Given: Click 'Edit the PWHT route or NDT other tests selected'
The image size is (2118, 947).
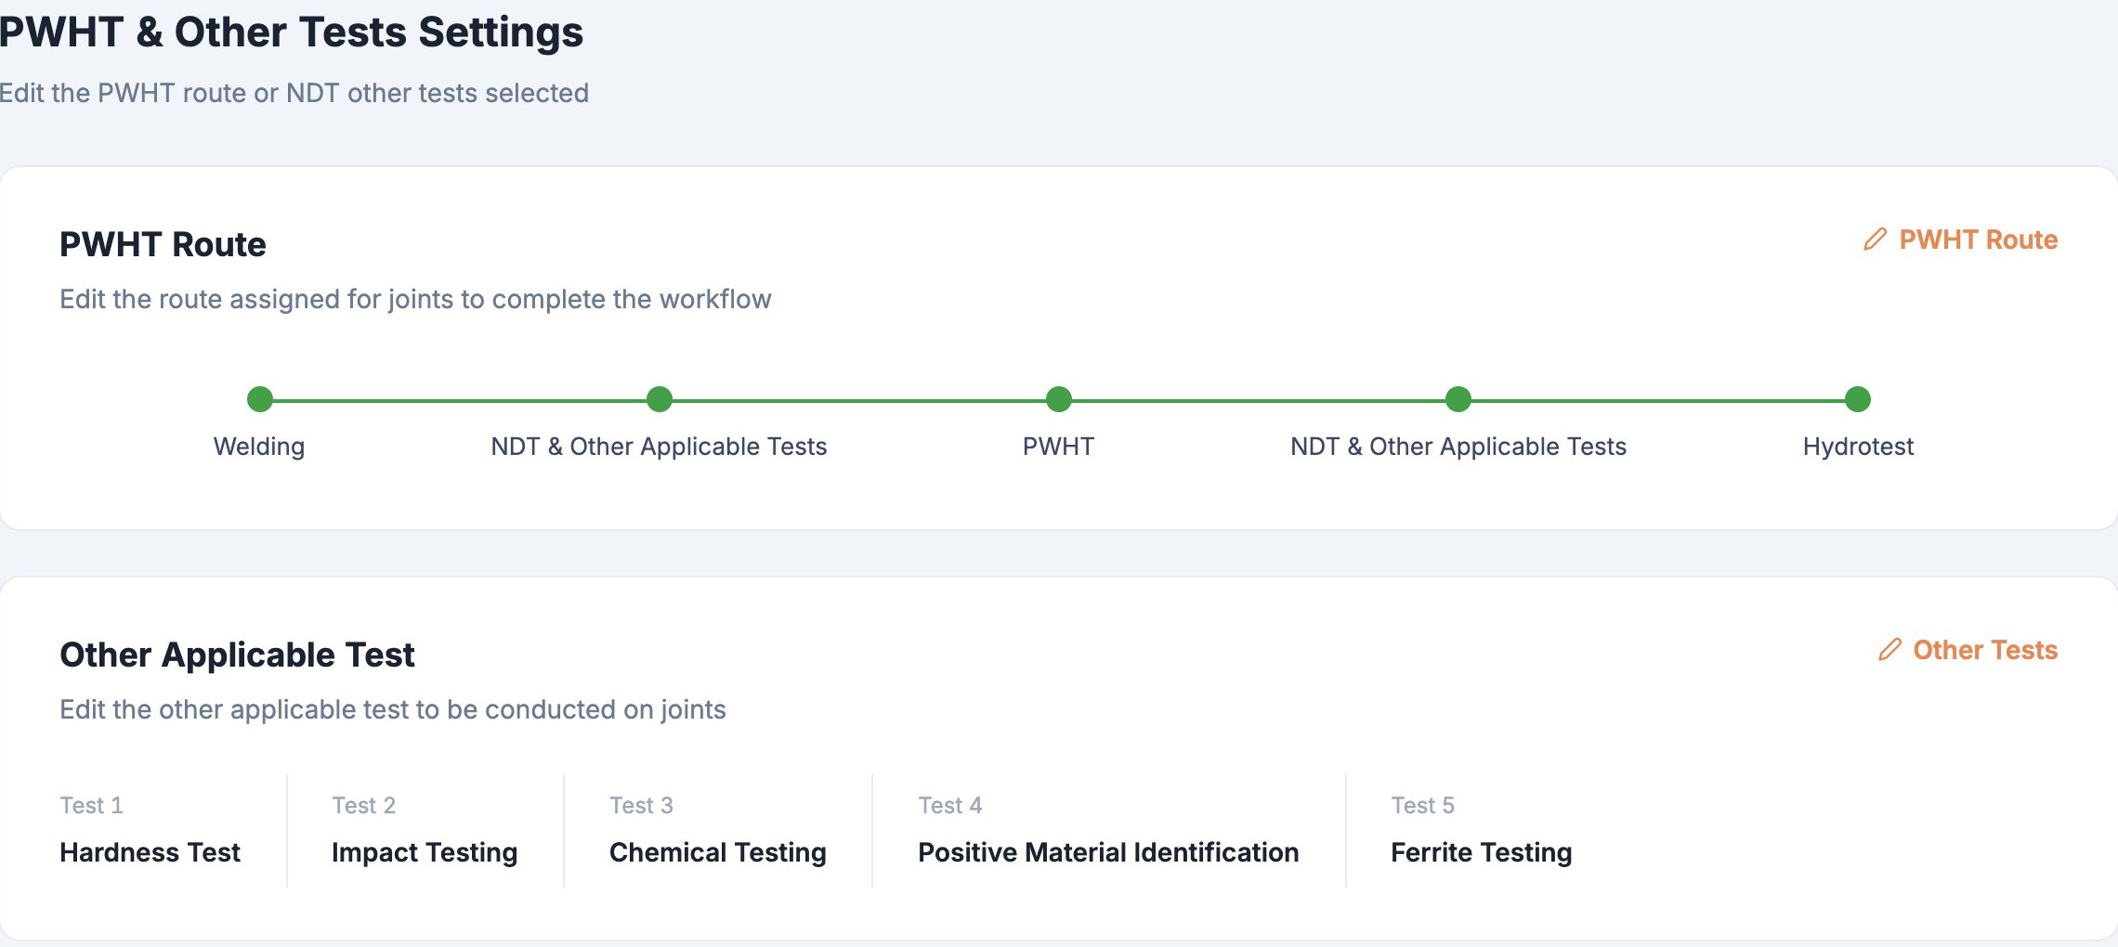Looking at the screenshot, I should (x=294, y=93).
